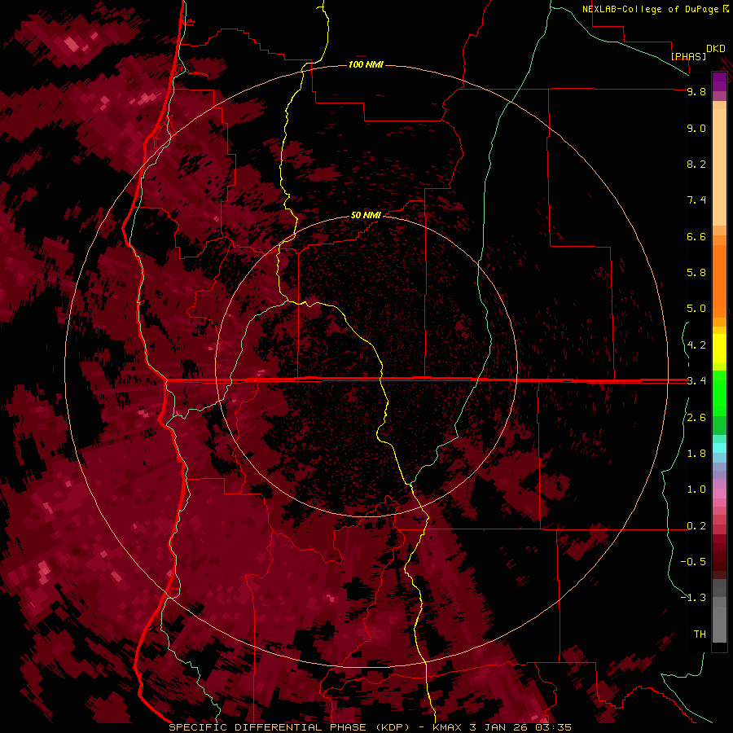Select the -1.3 value on the scale

[x=693, y=598]
